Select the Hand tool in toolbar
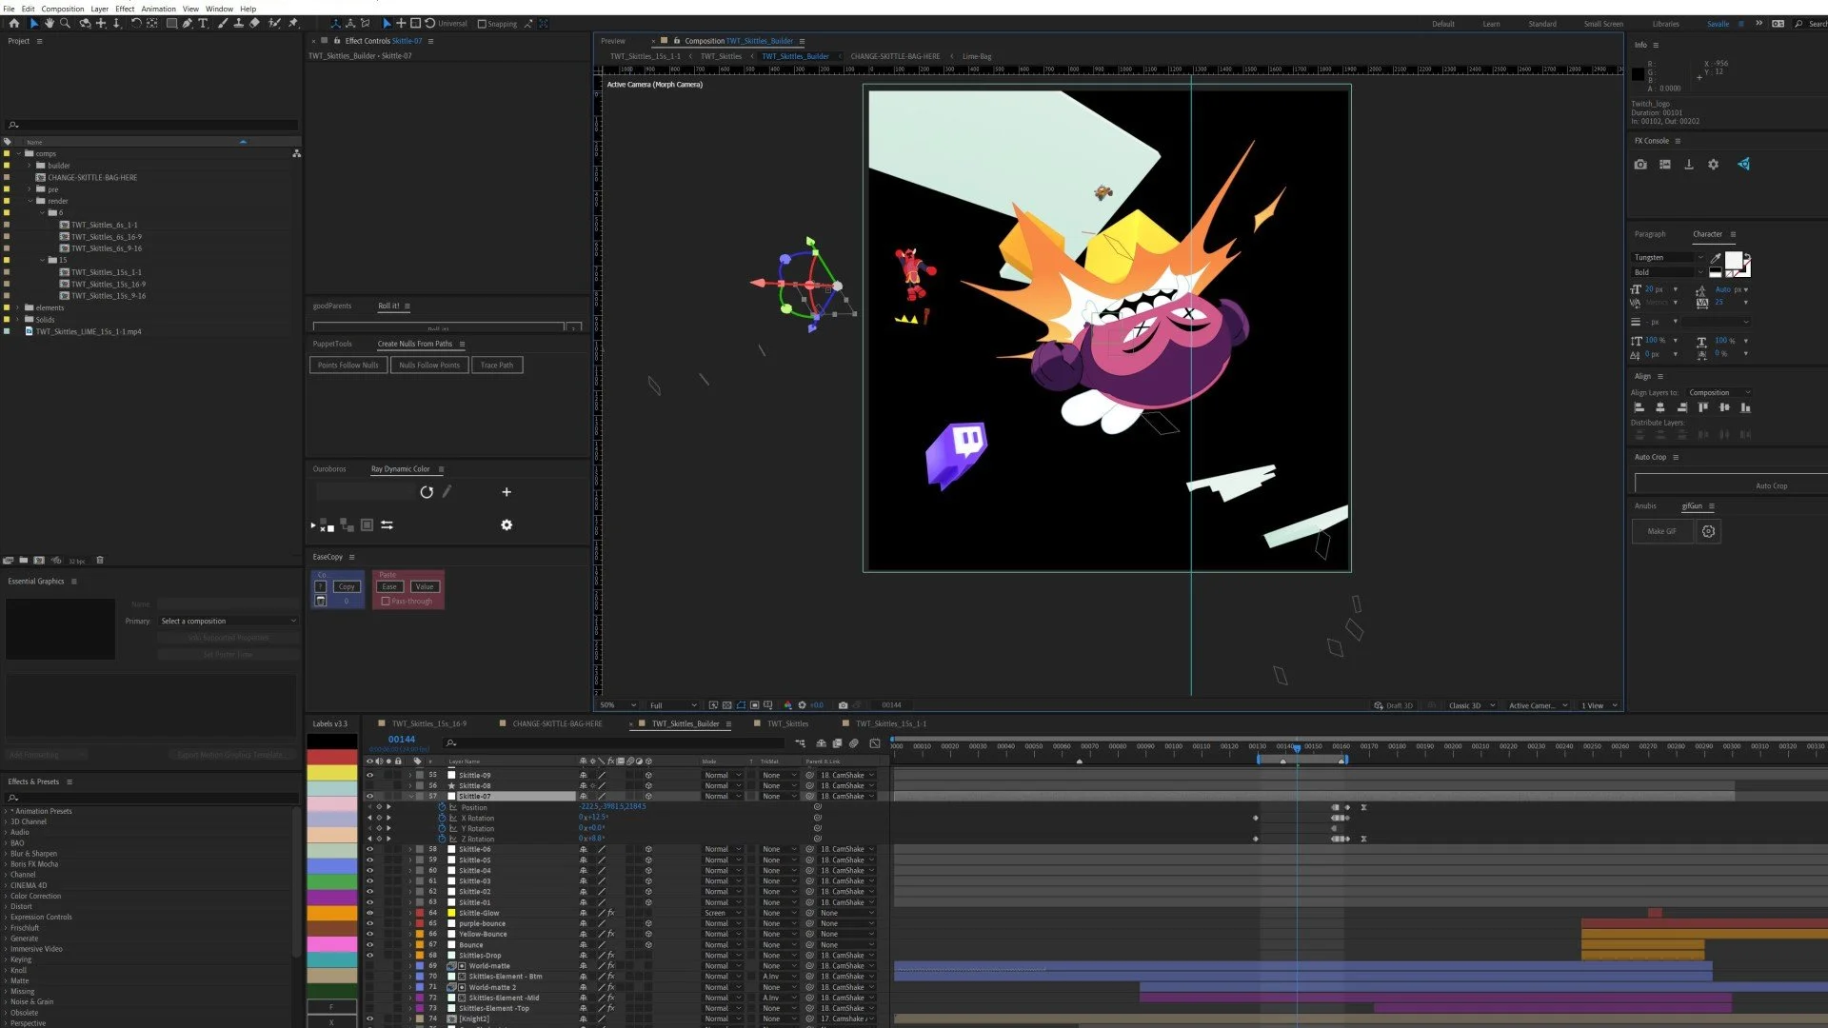 tap(50, 23)
